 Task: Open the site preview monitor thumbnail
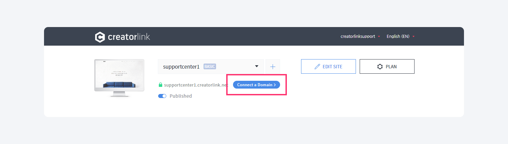pos(119,78)
